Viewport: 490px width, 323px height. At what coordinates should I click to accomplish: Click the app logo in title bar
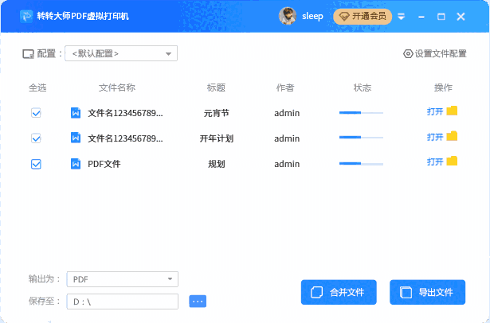point(26,16)
